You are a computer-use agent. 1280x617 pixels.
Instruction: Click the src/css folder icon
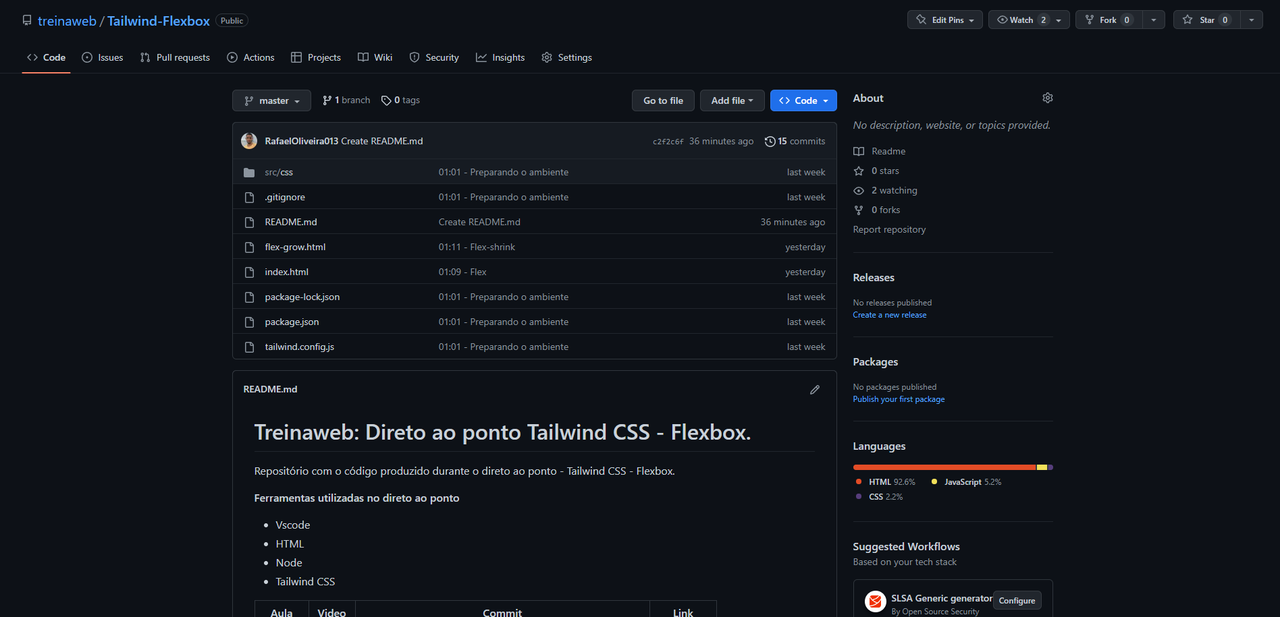pos(249,173)
